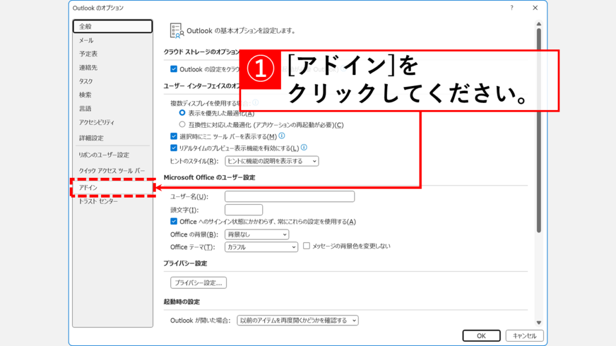Click the Outlook options header icon
Image resolution: width=616 pixels, height=346 pixels.
pos(177,31)
